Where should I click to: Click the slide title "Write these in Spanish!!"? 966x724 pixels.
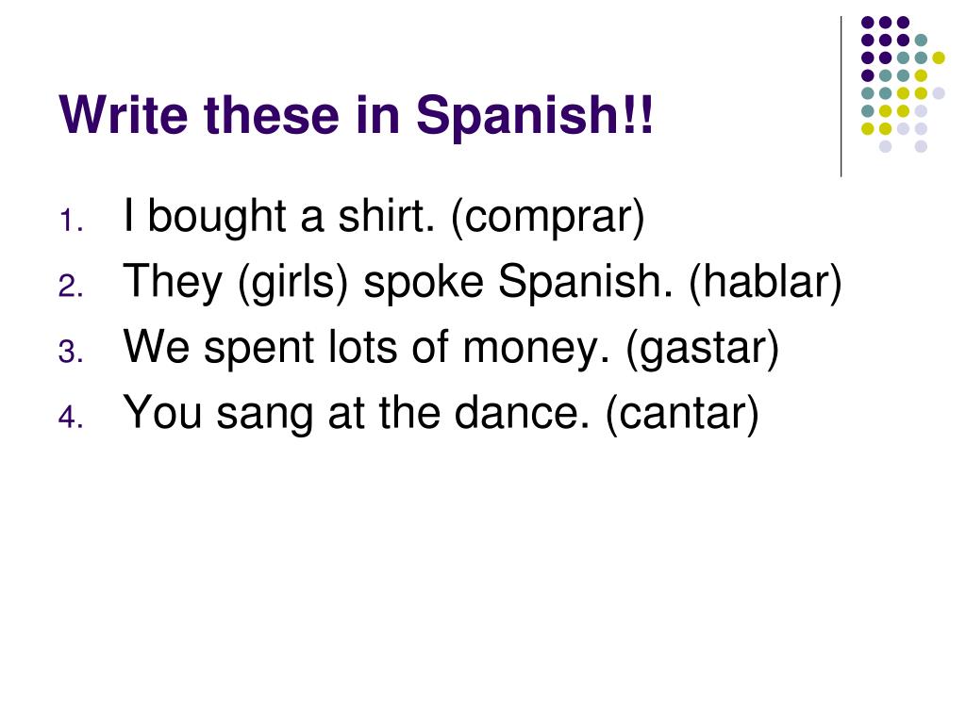pos(356,115)
